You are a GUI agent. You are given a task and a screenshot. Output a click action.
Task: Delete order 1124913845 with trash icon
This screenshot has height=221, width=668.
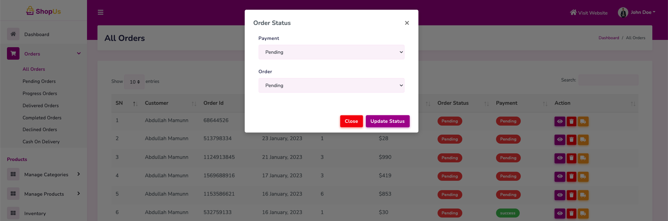coord(571,158)
